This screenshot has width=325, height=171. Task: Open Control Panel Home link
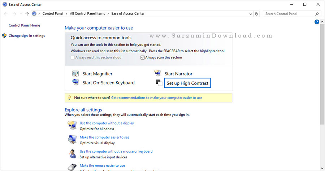tap(24, 25)
